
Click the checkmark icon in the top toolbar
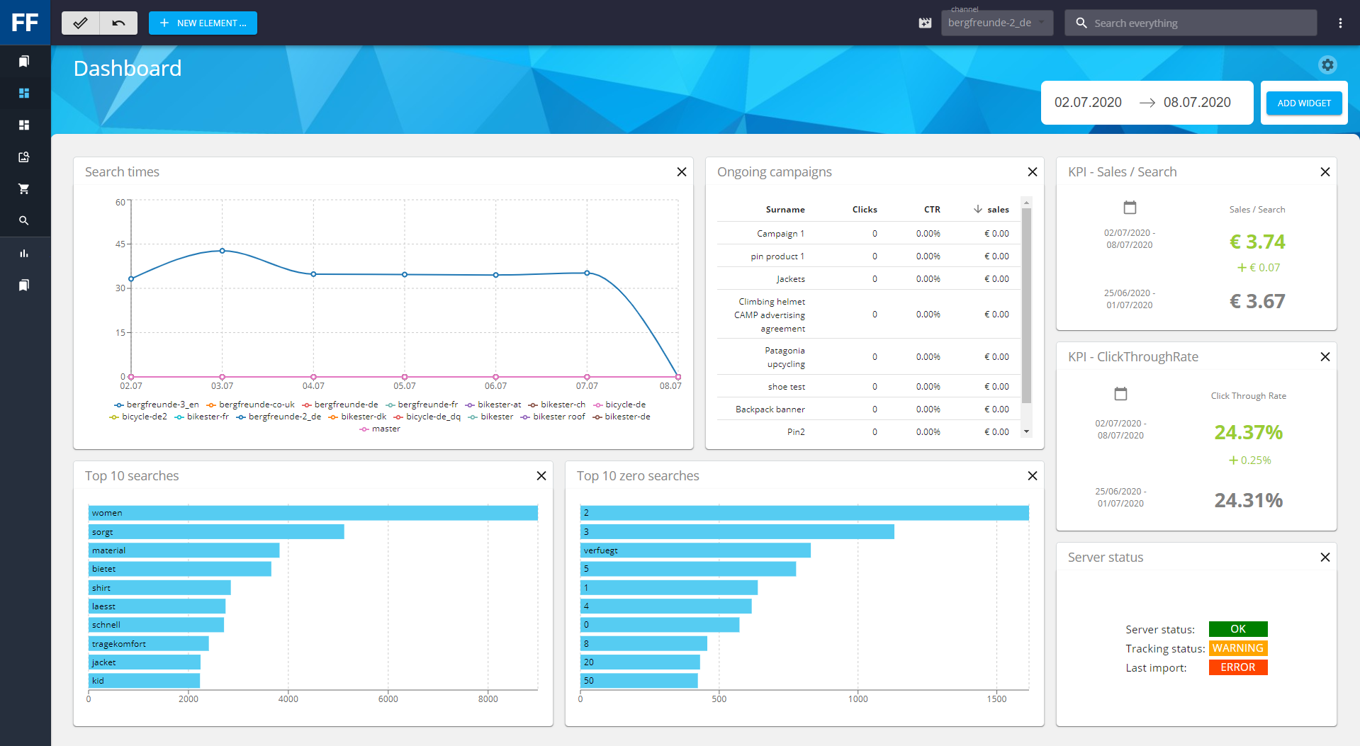pyautogui.click(x=80, y=23)
